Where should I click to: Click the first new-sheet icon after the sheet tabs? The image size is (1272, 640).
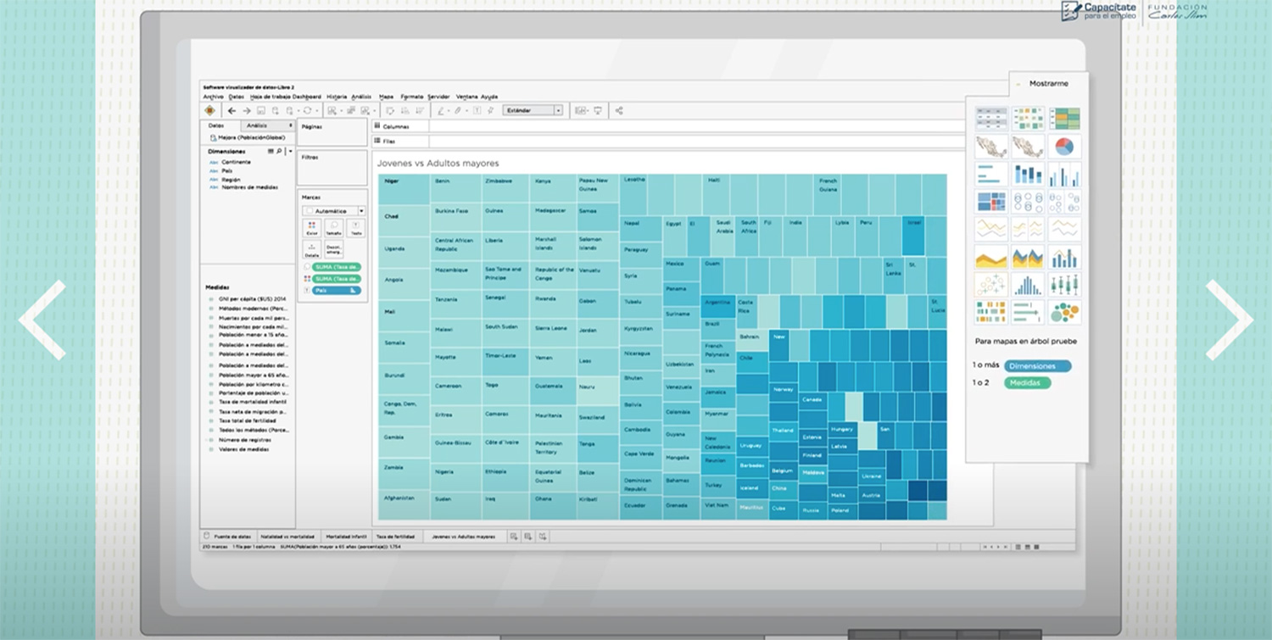[x=514, y=537]
